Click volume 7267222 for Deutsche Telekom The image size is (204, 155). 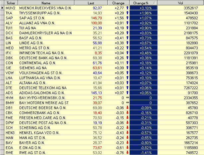(x=191, y=88)
